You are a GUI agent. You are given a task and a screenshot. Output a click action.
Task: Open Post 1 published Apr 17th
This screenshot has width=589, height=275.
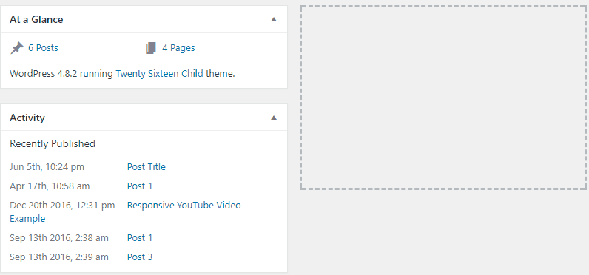pos(140,186)
